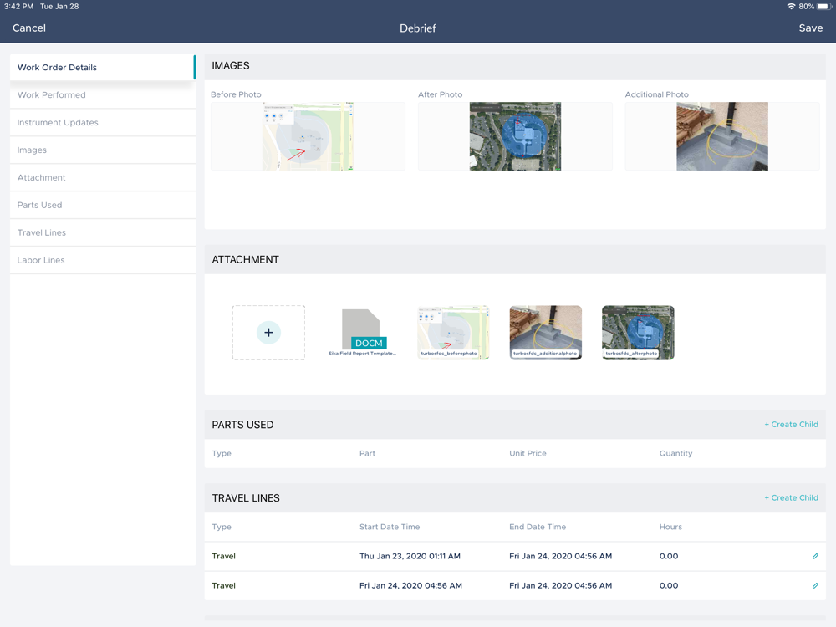Image resolution: width=836 pixels, height=627 pixels.
Task: Save the Debrief form
Action: point(810,28)
